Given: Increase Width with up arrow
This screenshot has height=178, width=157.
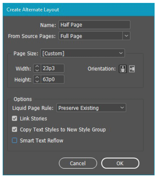Looking at the screenshot, I should [x=37, y=67].
